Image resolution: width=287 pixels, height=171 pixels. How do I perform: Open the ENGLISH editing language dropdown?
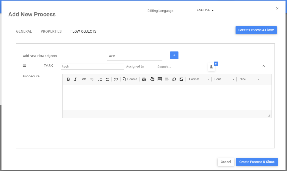click(x=205, y=10)
